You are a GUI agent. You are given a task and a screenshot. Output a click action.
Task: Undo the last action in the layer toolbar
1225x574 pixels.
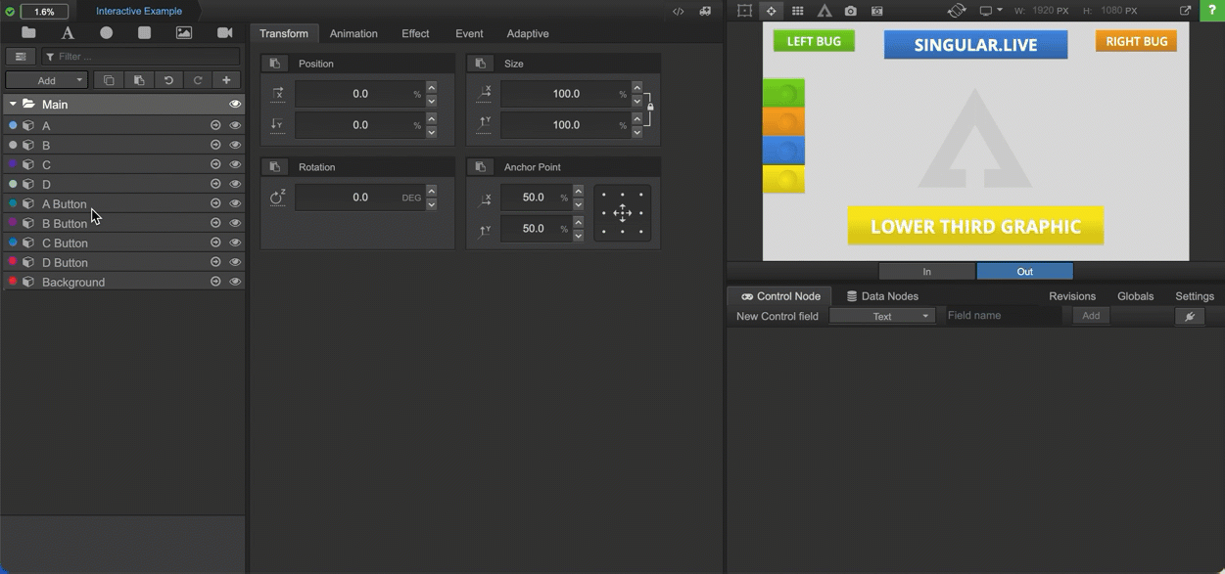[168, 80]
